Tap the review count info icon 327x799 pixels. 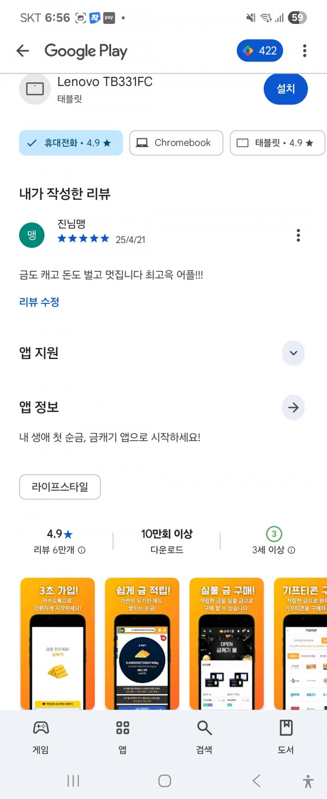pyautogui.click(x=82, y=550)
